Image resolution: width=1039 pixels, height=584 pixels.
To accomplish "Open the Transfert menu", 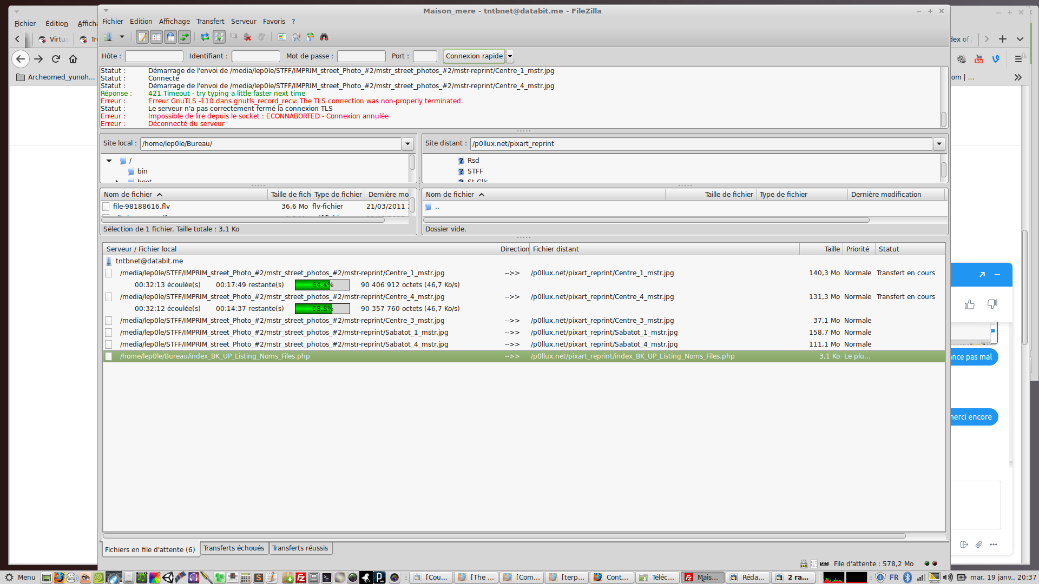I will (x=210, y=22).
